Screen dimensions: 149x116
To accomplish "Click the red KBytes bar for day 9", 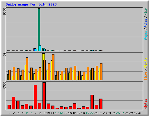I will [x=44, y=96].
